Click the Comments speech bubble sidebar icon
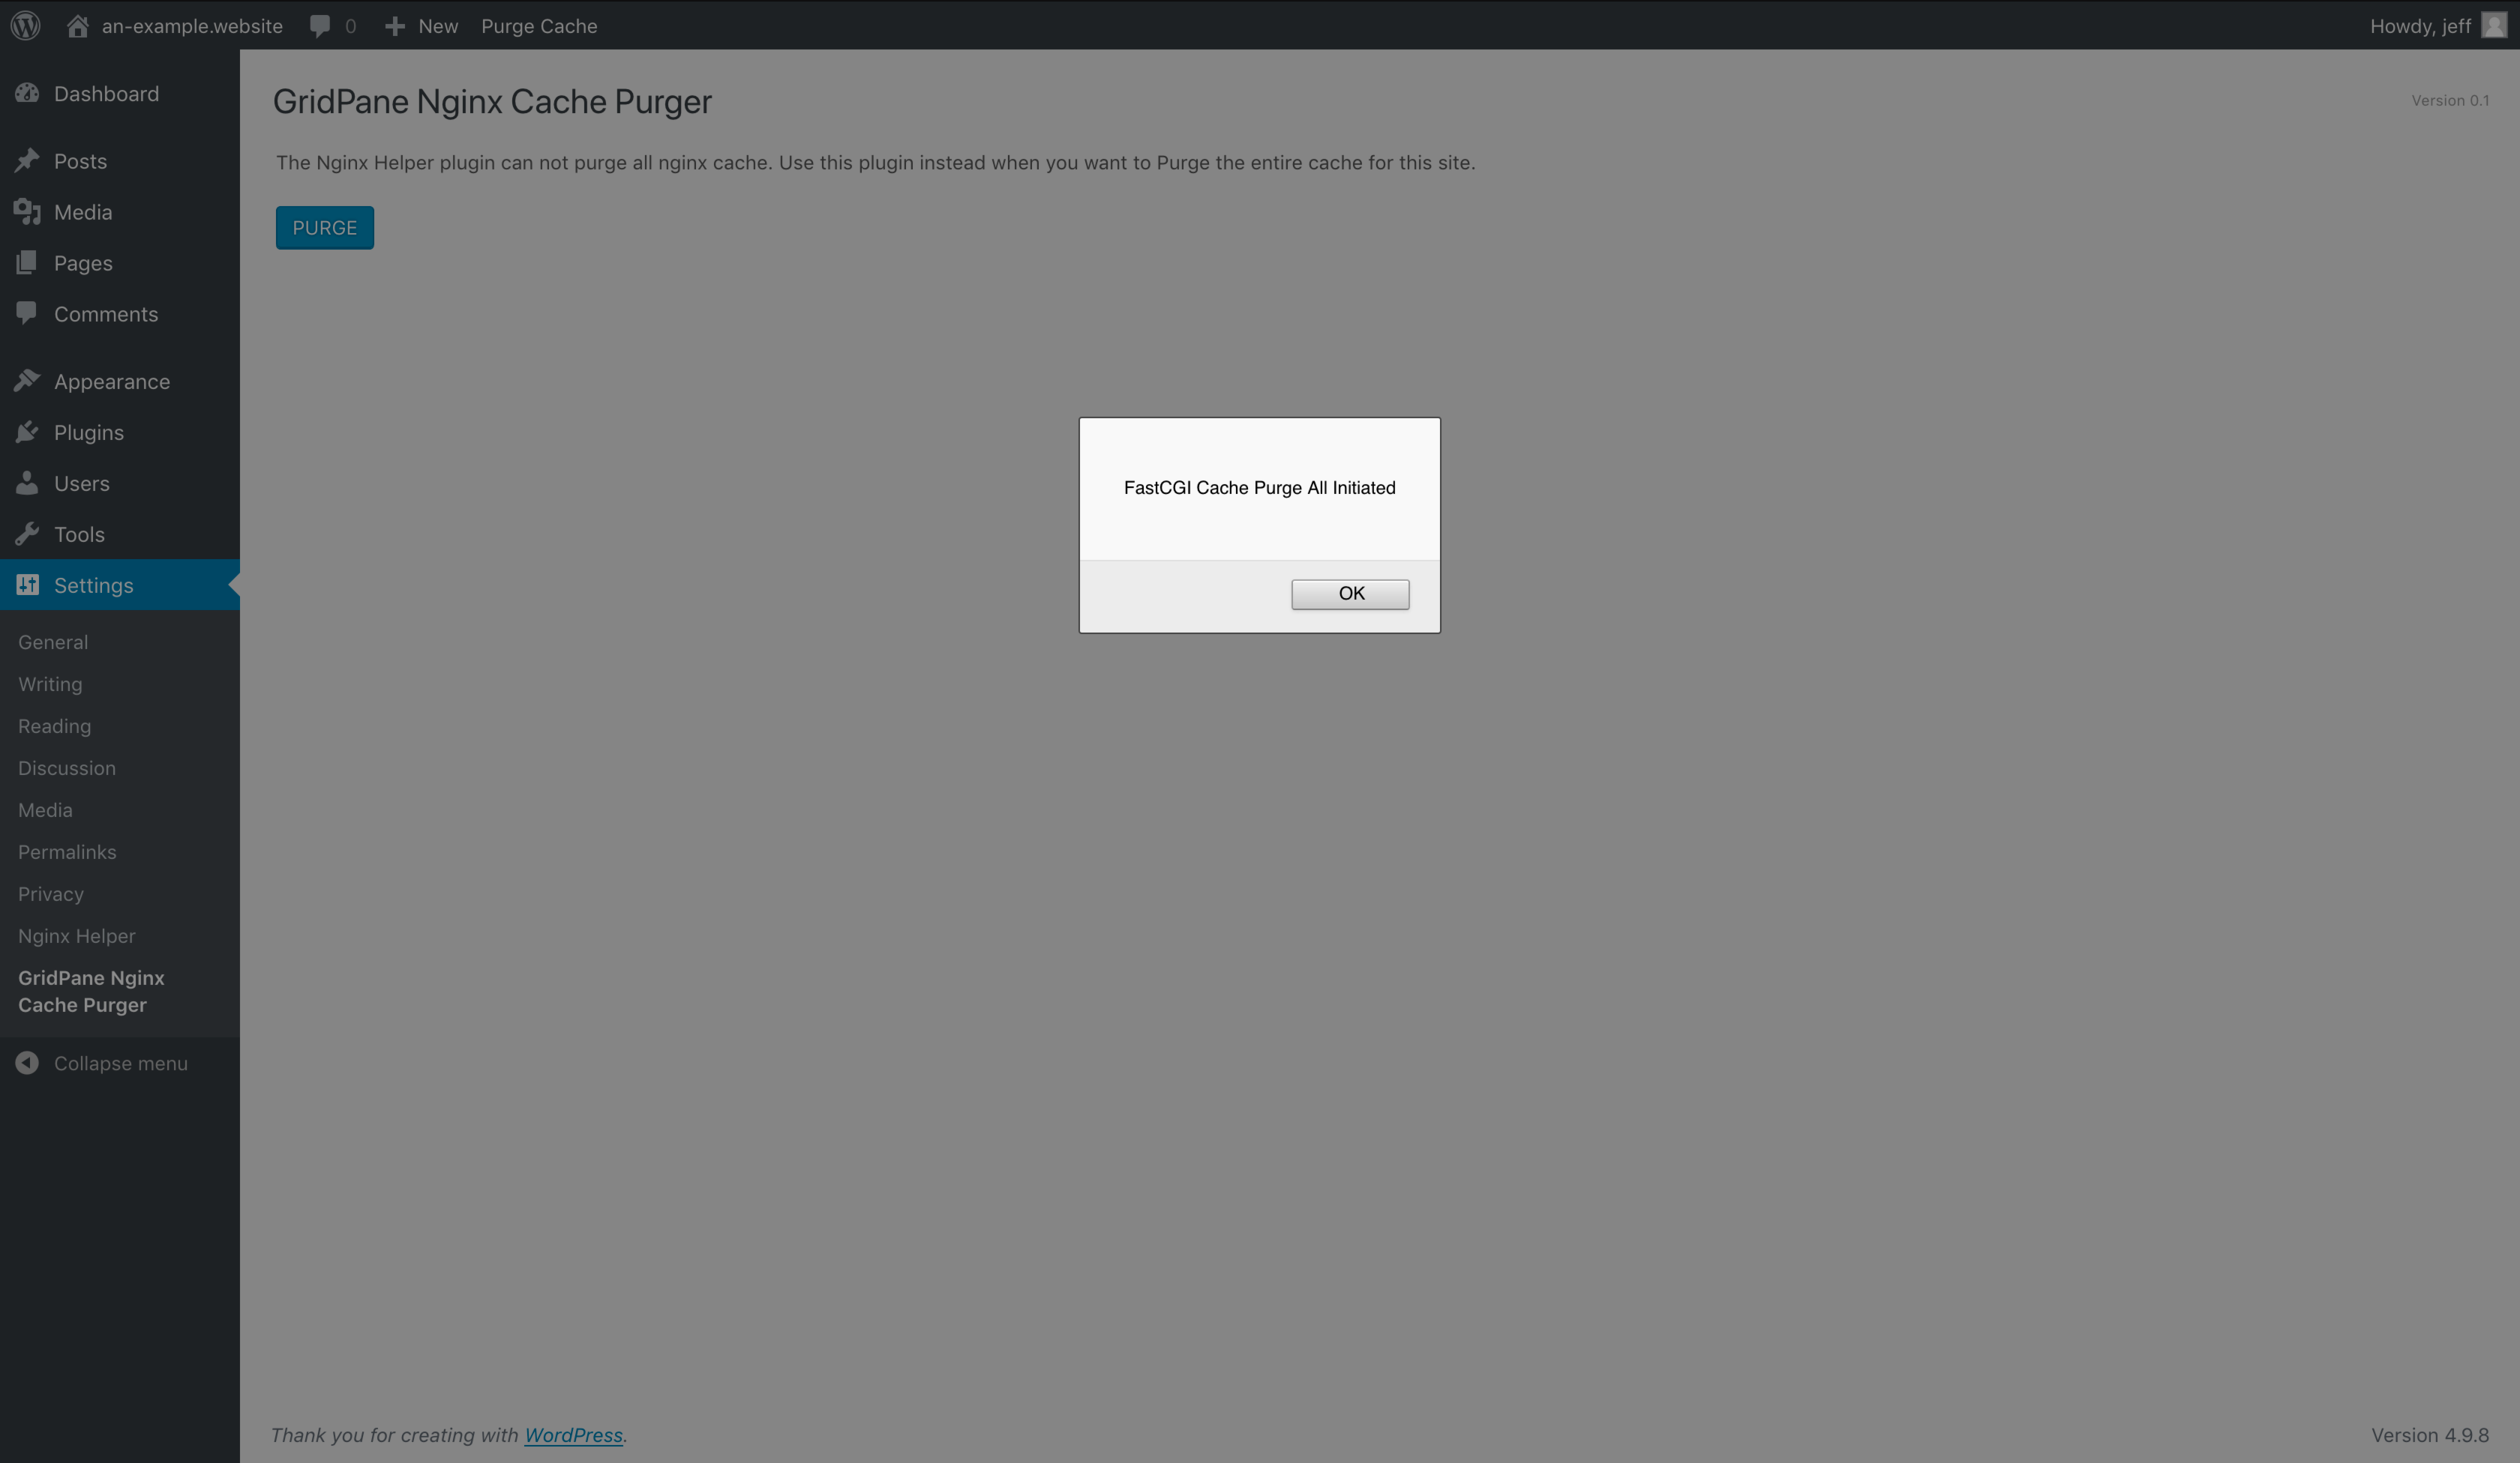Screen dimensions: 2520x1463 [x=27, y=313]
